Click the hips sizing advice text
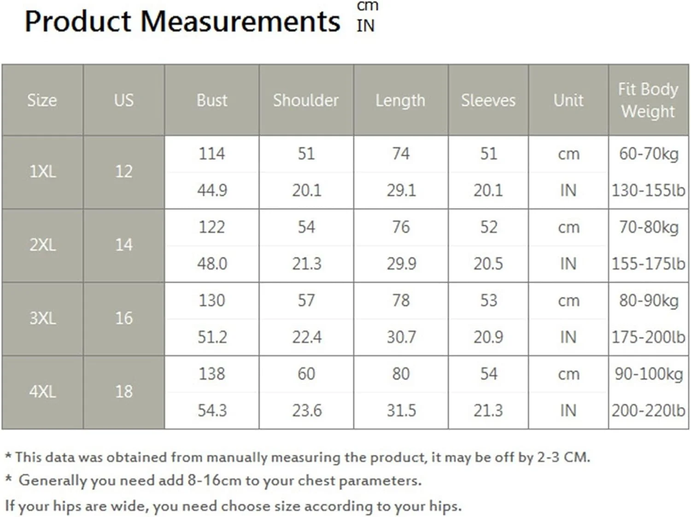The height and width of the screenshot is (517, 691). pos(233,506)
